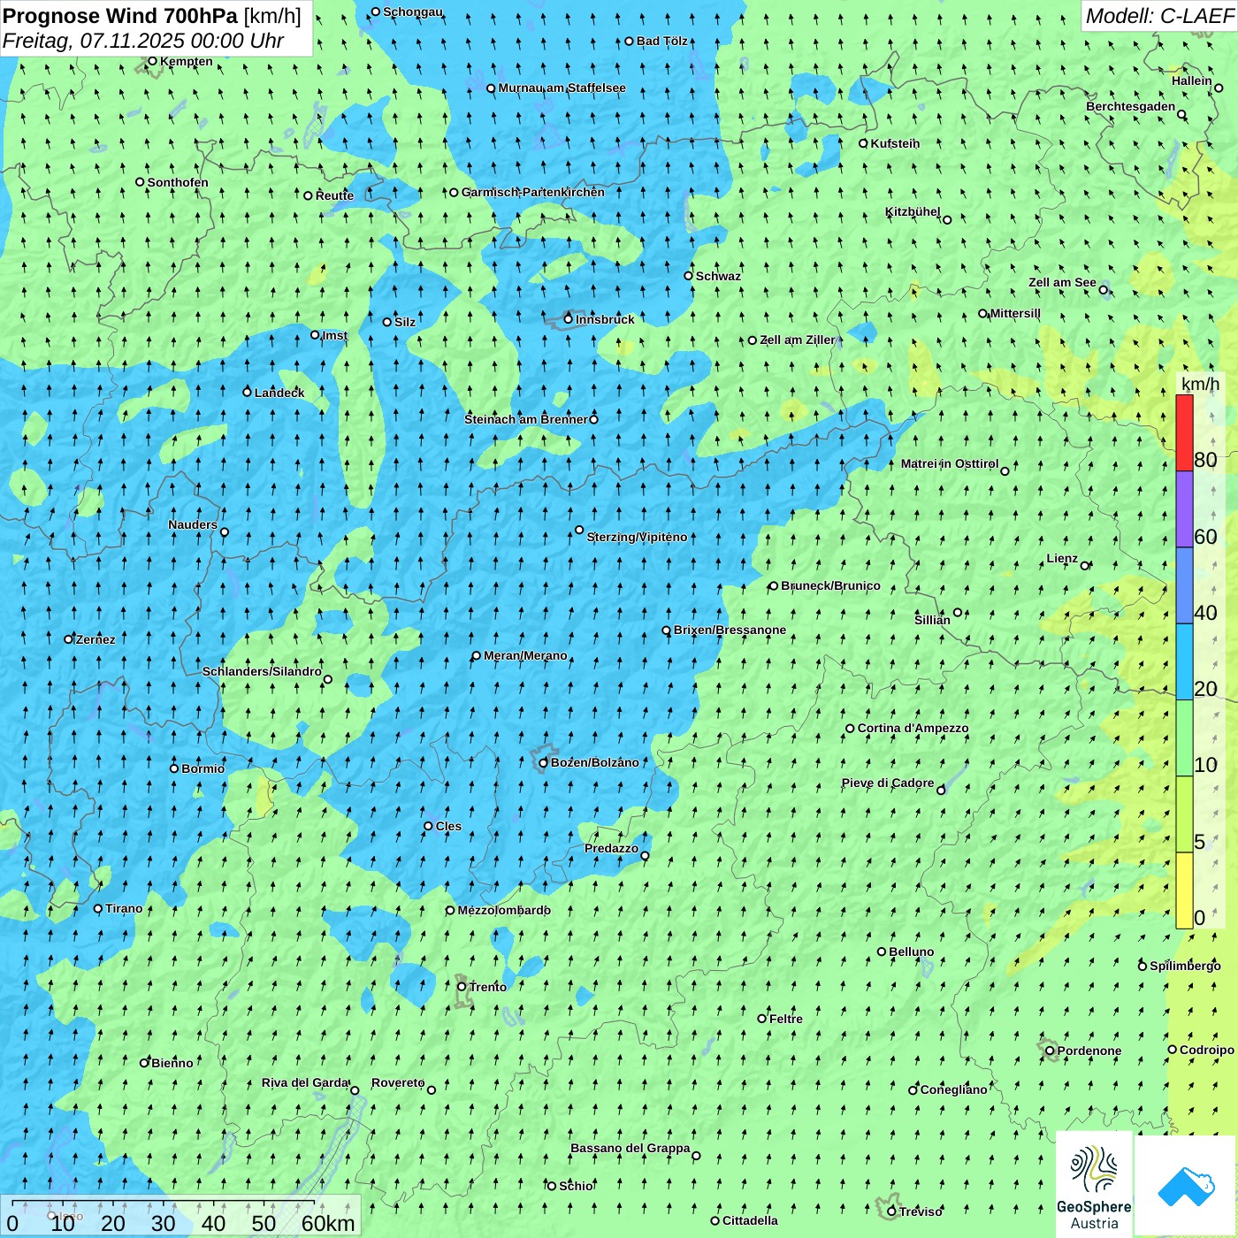Click the blue mountain-cloud logo
The image size is (1238, 1238).
[1186, 1186]
